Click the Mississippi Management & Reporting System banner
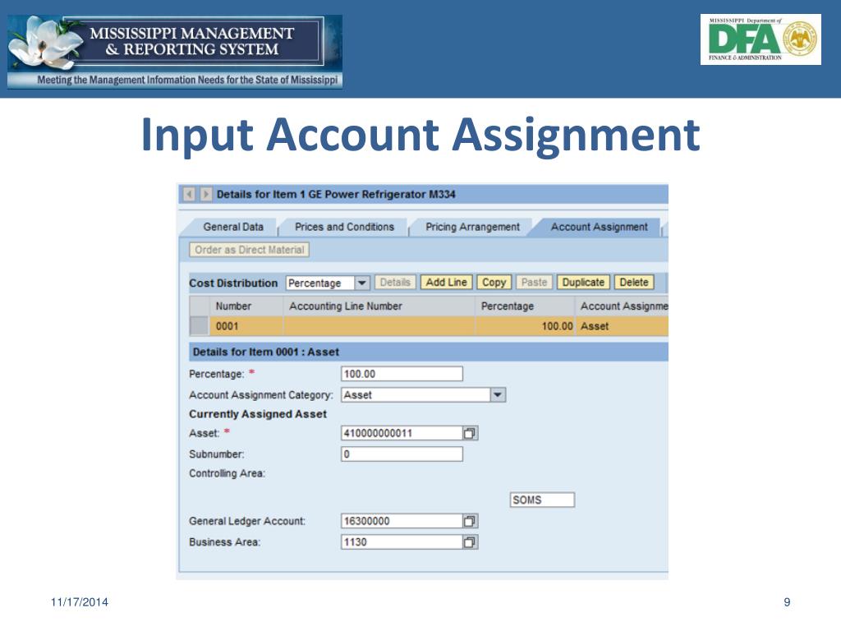The width and height of the screenshot is (841, 631). point(175,52)
